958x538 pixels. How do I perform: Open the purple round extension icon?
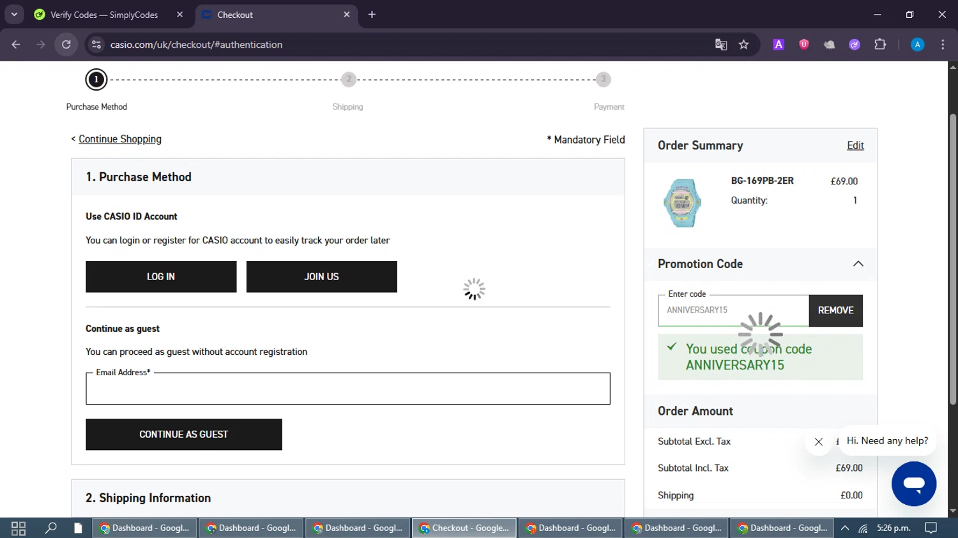point(855,45)
